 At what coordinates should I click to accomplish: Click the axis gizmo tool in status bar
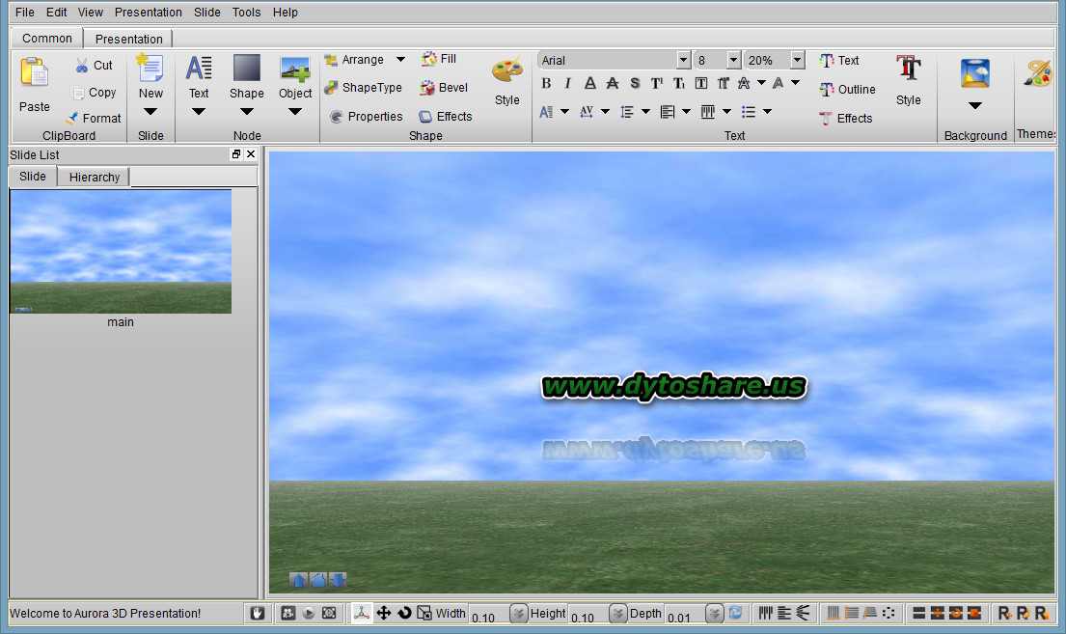point(362,613)
